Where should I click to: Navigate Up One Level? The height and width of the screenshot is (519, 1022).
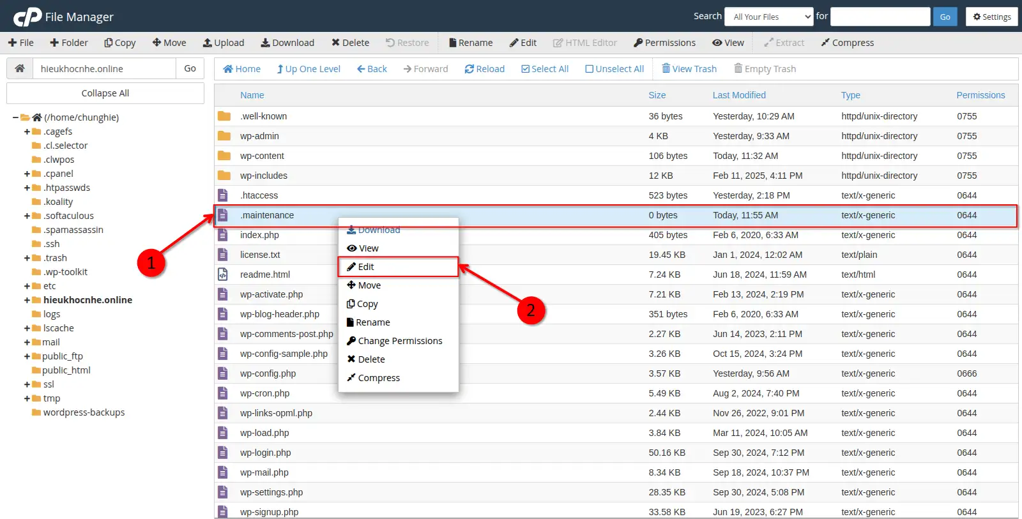tap(309, 69)
